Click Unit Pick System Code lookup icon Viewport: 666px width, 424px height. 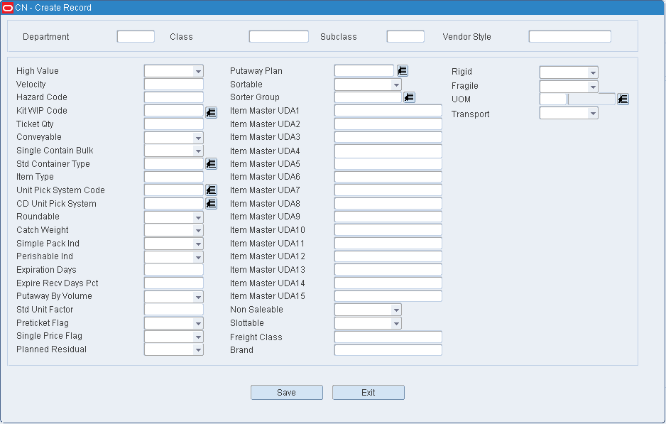pyautogui.click(x=211, y=190)
